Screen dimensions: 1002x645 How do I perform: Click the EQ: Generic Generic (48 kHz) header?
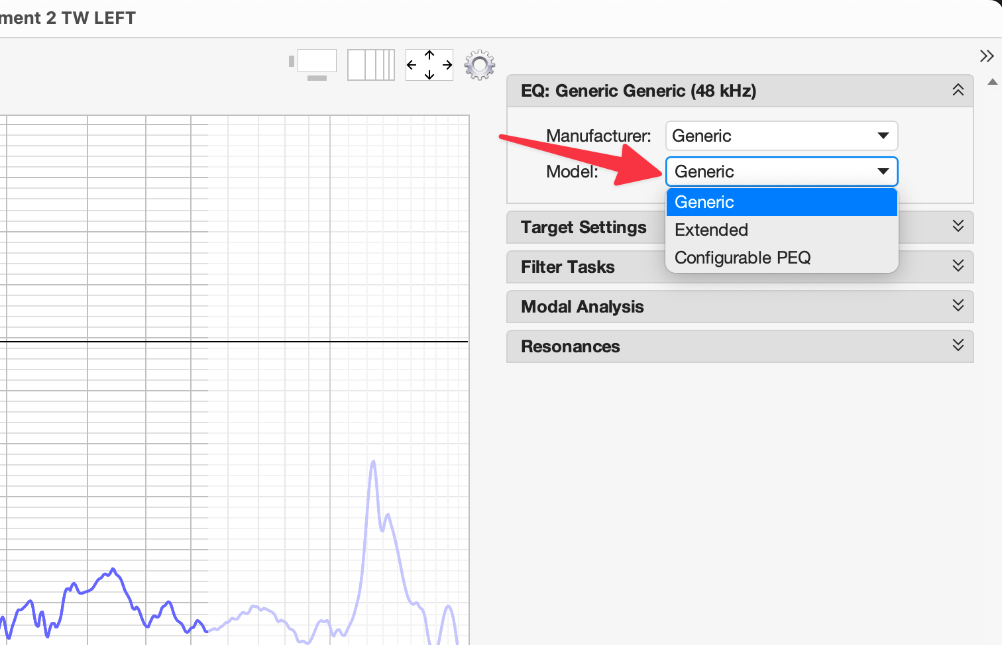[638, 91]
